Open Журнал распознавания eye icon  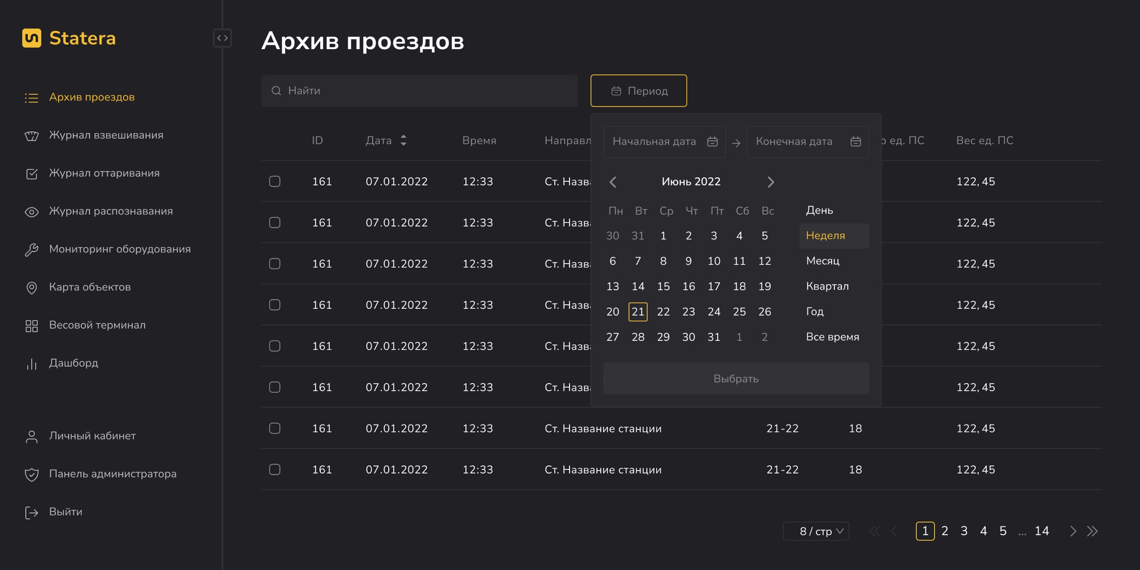tap(32, 211)
